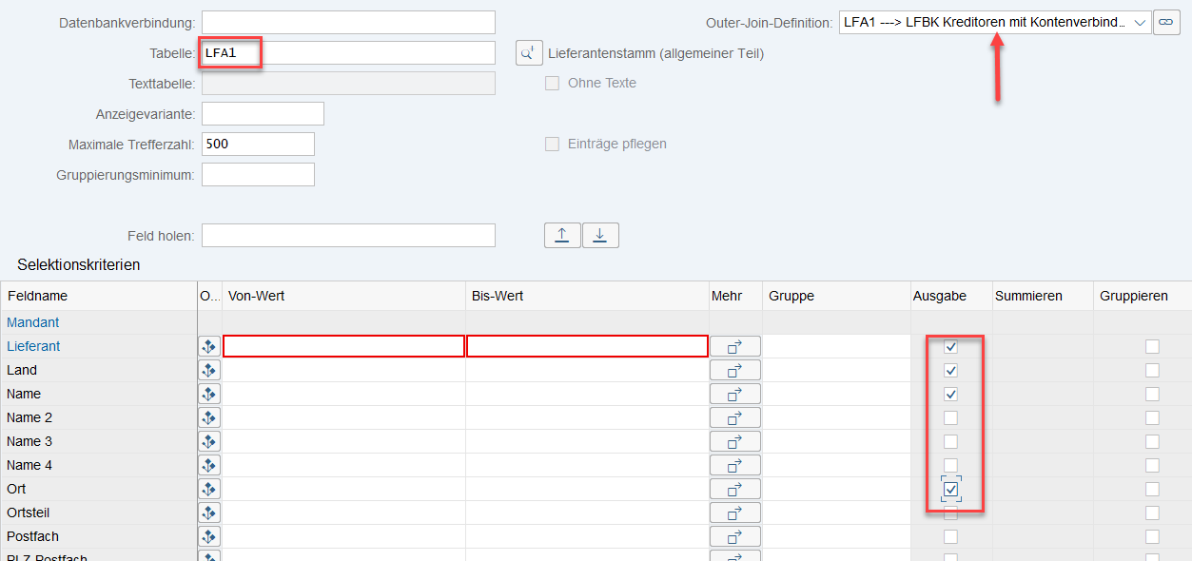1192x561 pixels.
Task: Open selection option icon for Postfach row
Action: (x=209, y=536)
